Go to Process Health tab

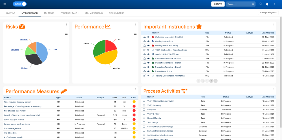pyautogui.click(x=69, y=13)
